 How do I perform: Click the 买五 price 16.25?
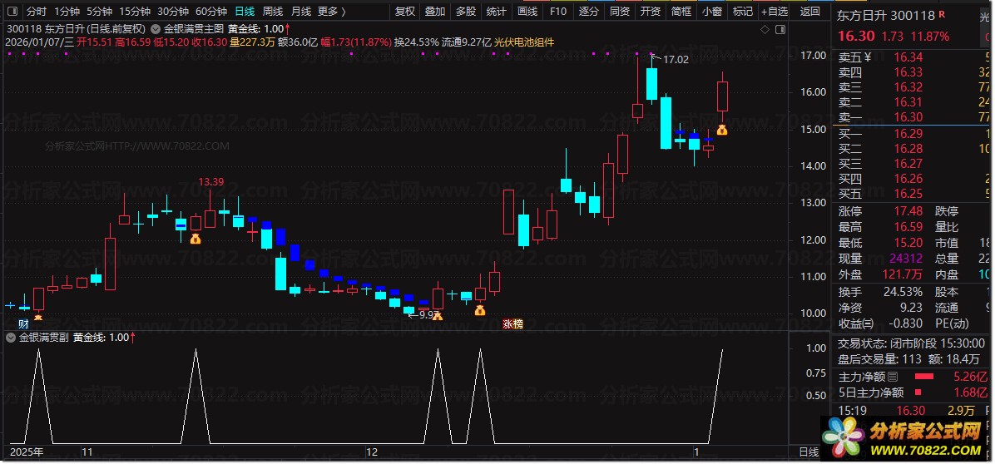point(908,194)
